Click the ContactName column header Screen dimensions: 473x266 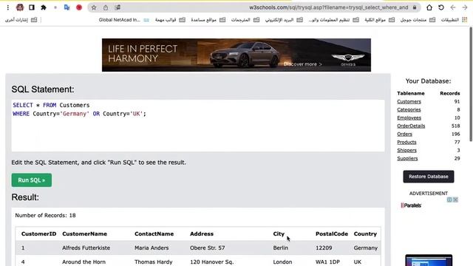point(154,233)
